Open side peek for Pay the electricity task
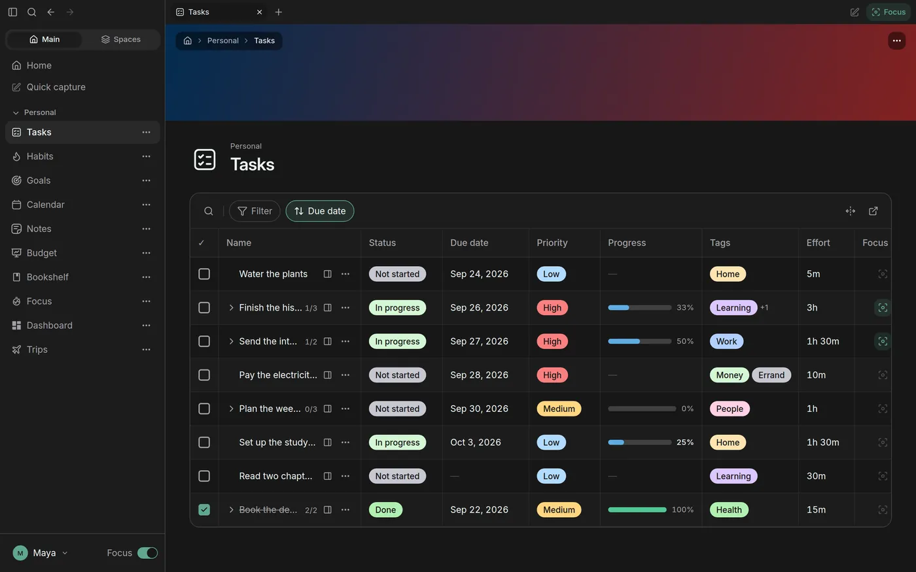Viewport: 916px width, 572px height. tap(328, 375)
